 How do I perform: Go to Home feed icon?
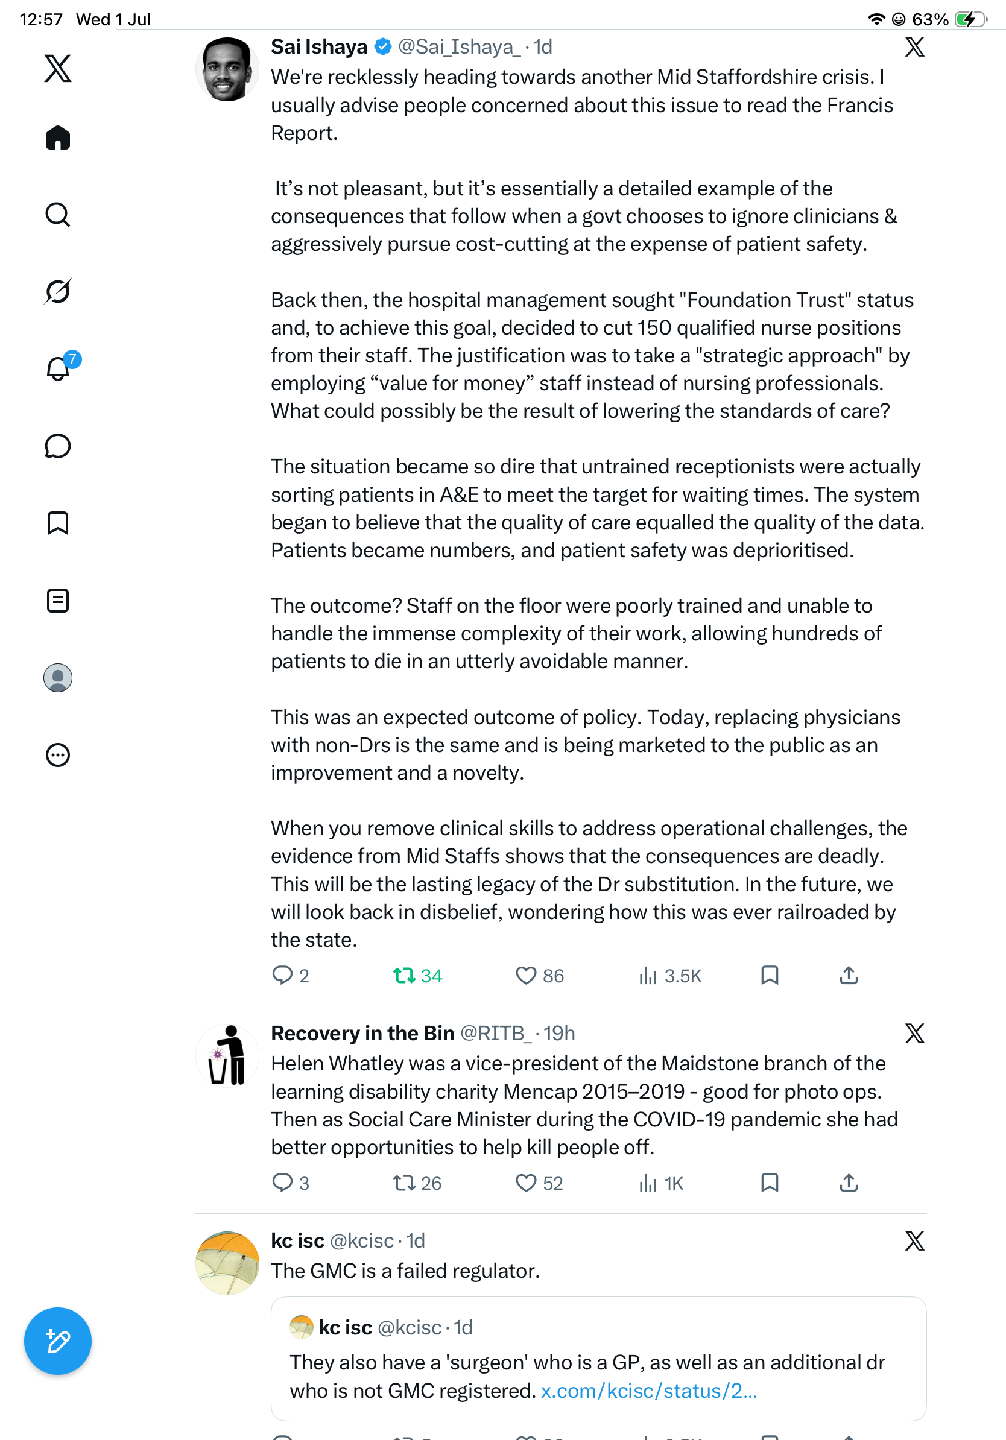click(58, 138)
